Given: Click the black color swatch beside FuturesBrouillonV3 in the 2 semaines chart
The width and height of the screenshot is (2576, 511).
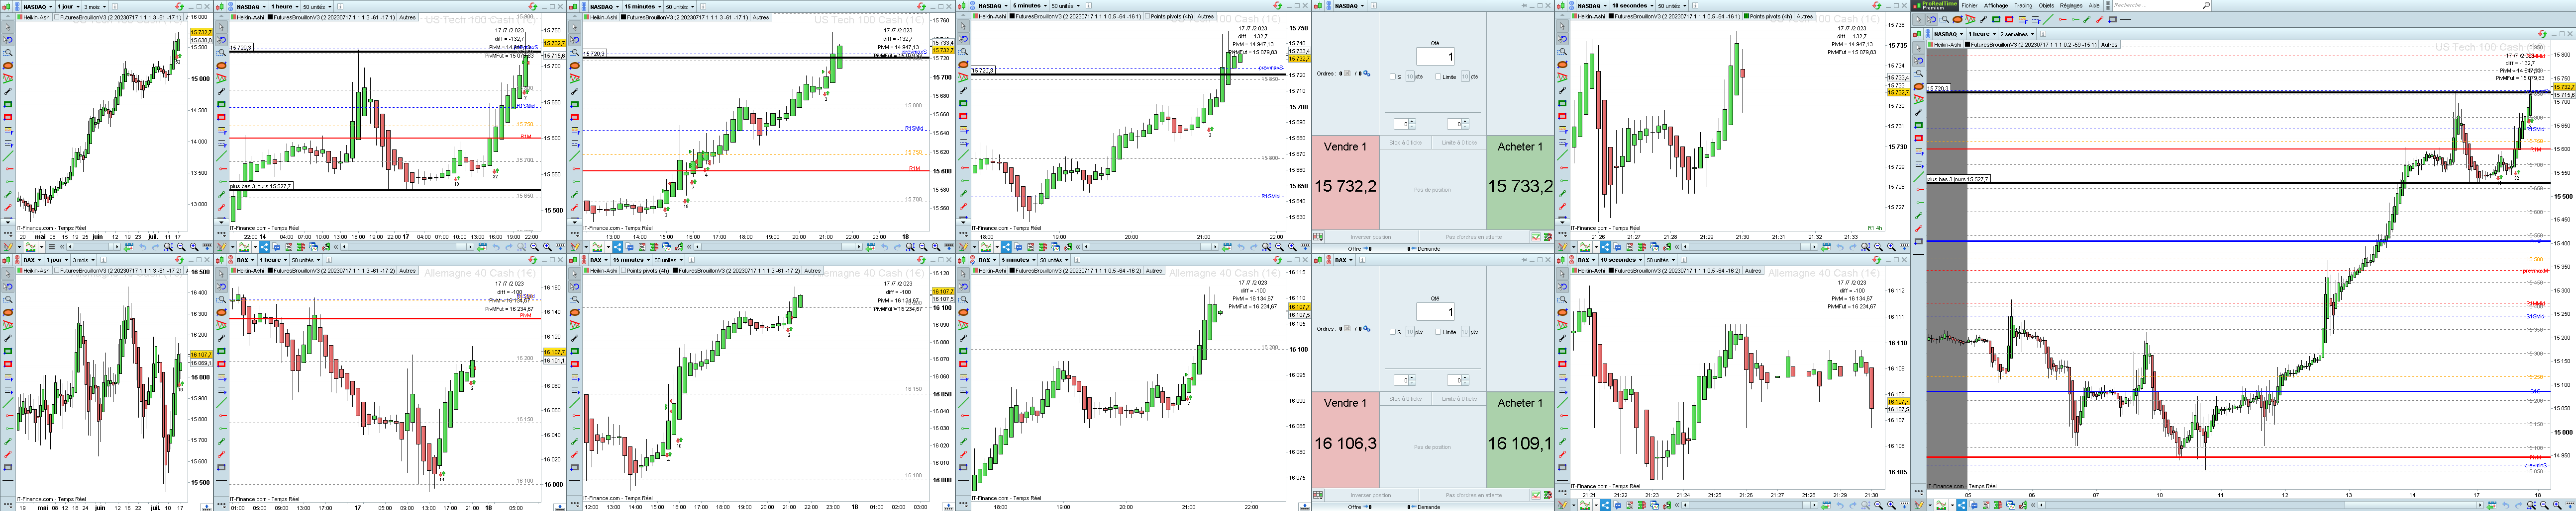Looking at the screenshot, I should tap(1968, 45).
